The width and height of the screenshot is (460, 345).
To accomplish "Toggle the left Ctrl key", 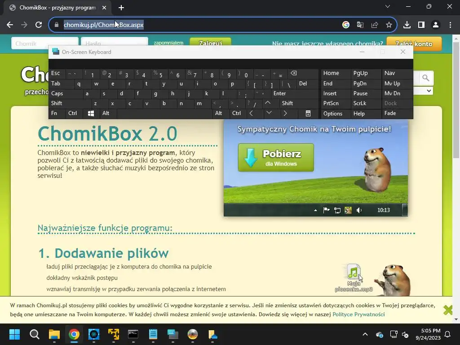I will tap(74, 113).
